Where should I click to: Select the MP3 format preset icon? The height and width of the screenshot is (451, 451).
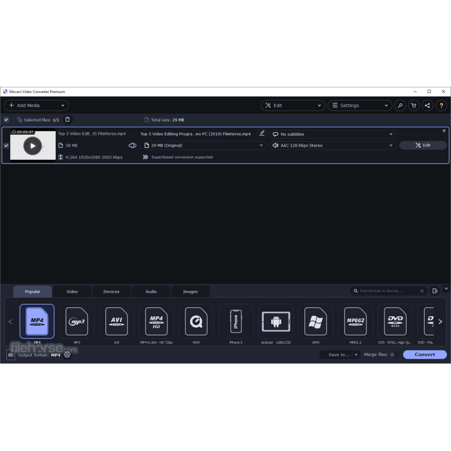click(x=77, y=321)
